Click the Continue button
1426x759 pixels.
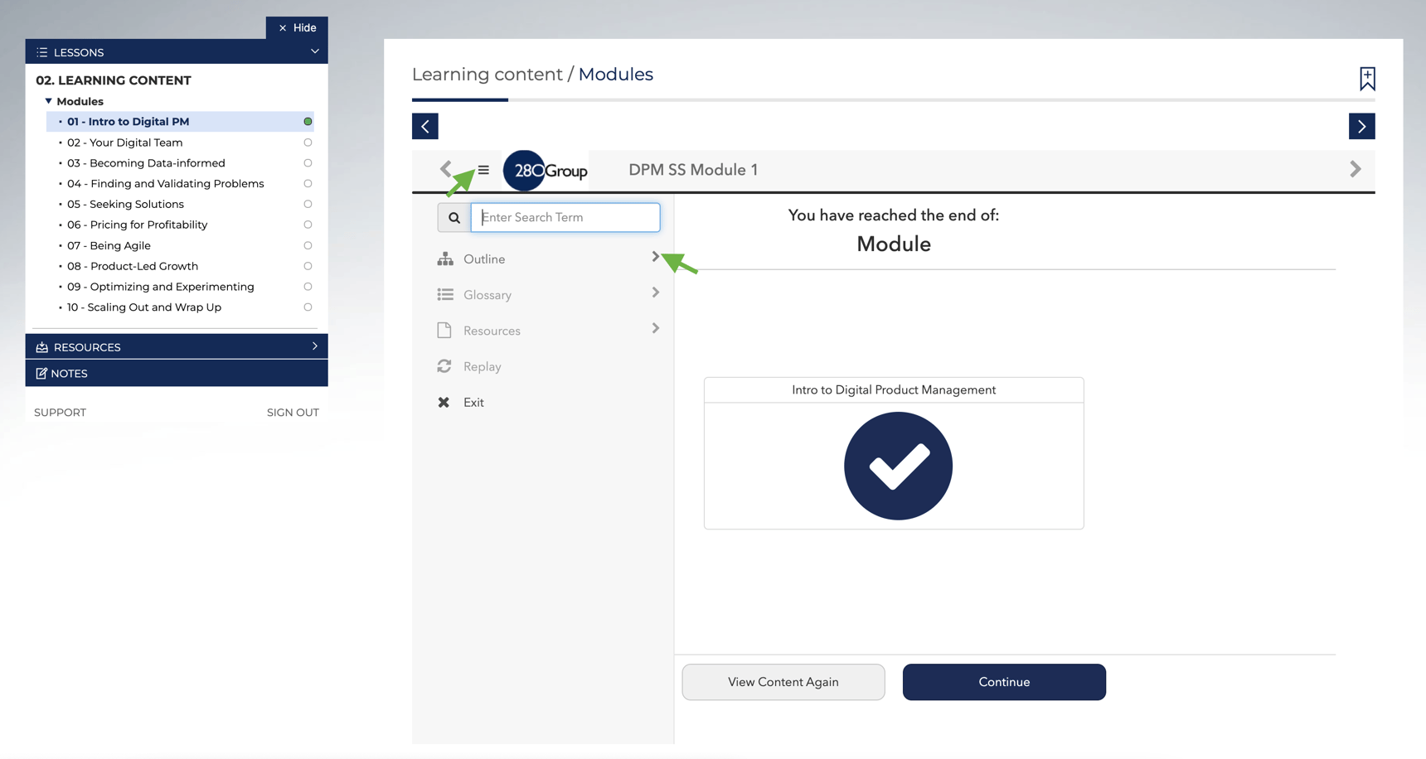coord(1004,682)
